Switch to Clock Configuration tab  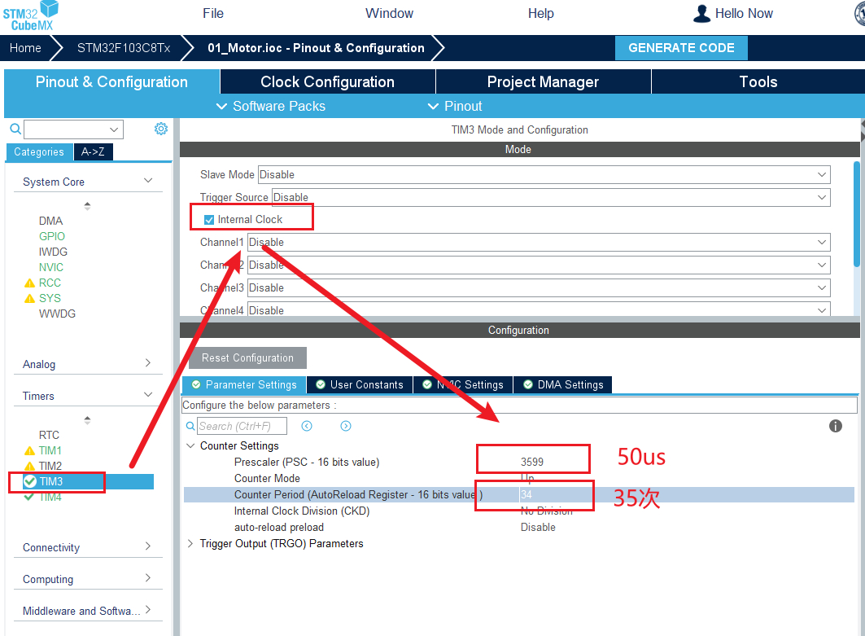tap(327, 81)
